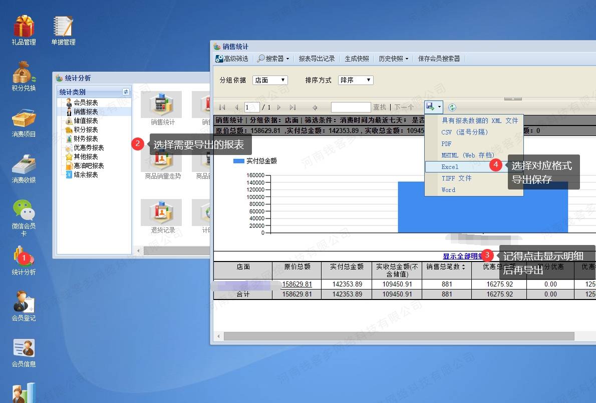Select 其他报表 in 统计类别 tree

86,156
